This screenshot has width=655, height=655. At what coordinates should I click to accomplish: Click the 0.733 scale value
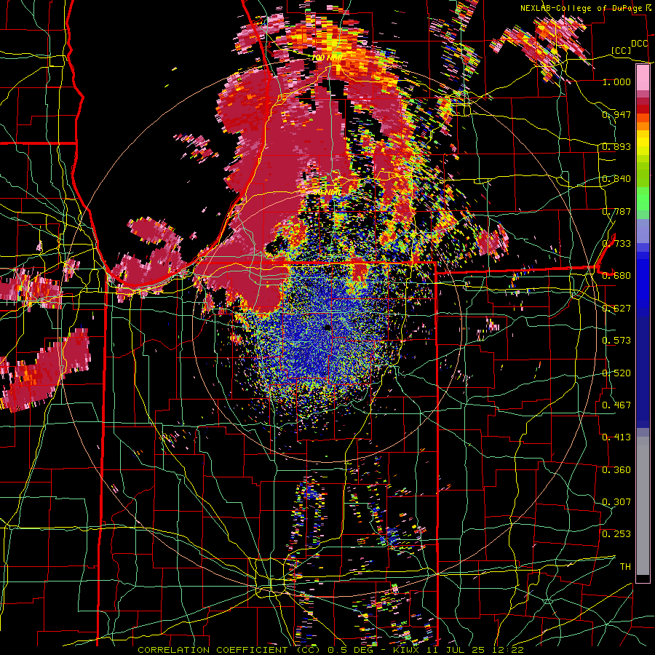616,243
